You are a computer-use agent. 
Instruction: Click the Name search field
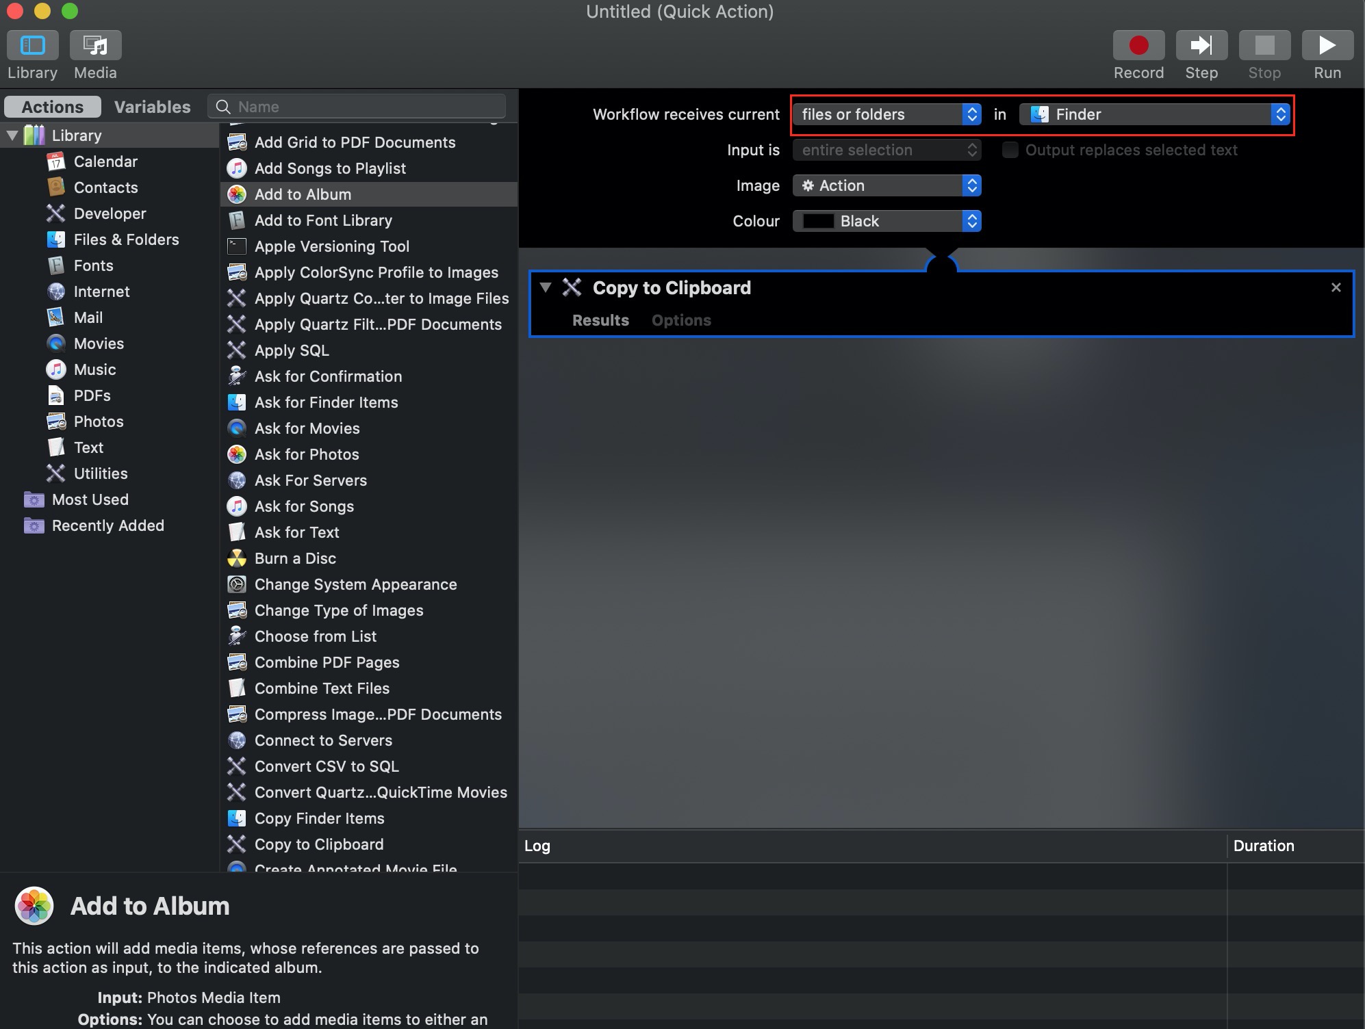click(x=357, y=107)
